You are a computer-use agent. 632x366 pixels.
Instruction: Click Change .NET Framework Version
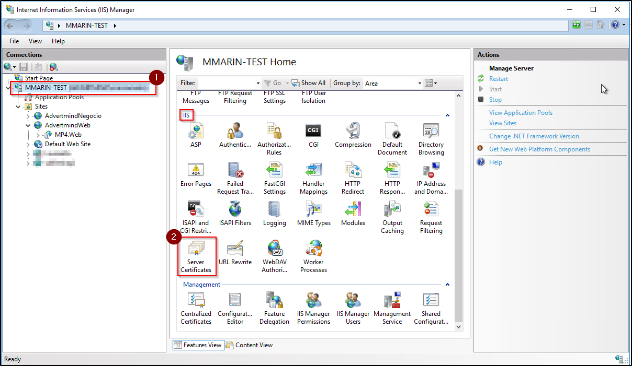pyautogui.click(x=534, y=136)
